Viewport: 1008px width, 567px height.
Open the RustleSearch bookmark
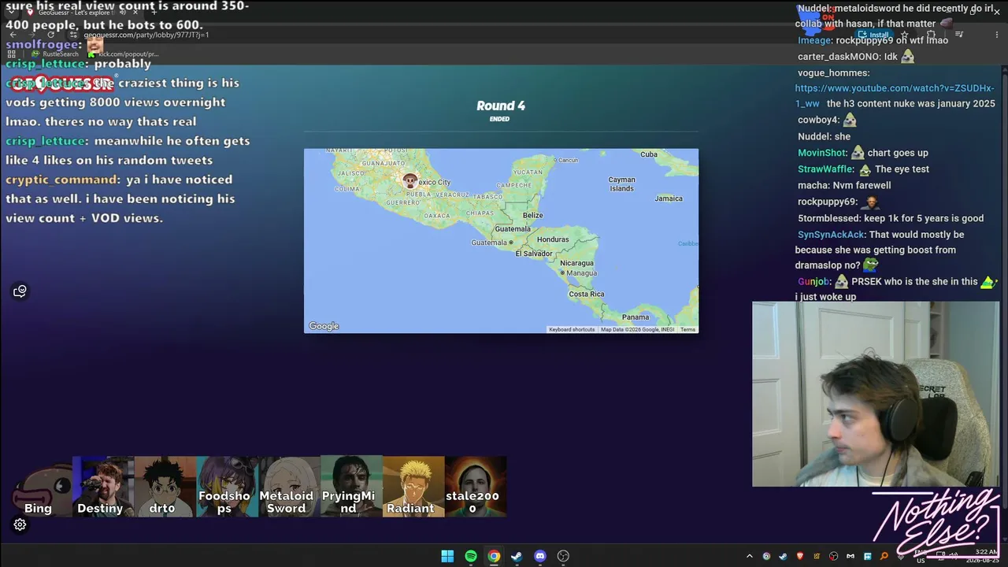click(x=55, y=54)
